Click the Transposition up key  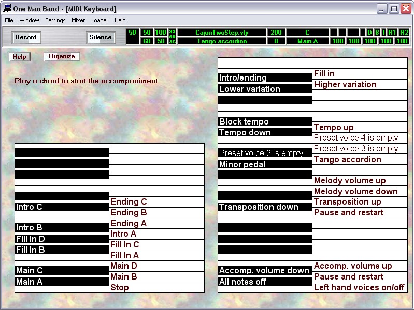tap(360, 202)
